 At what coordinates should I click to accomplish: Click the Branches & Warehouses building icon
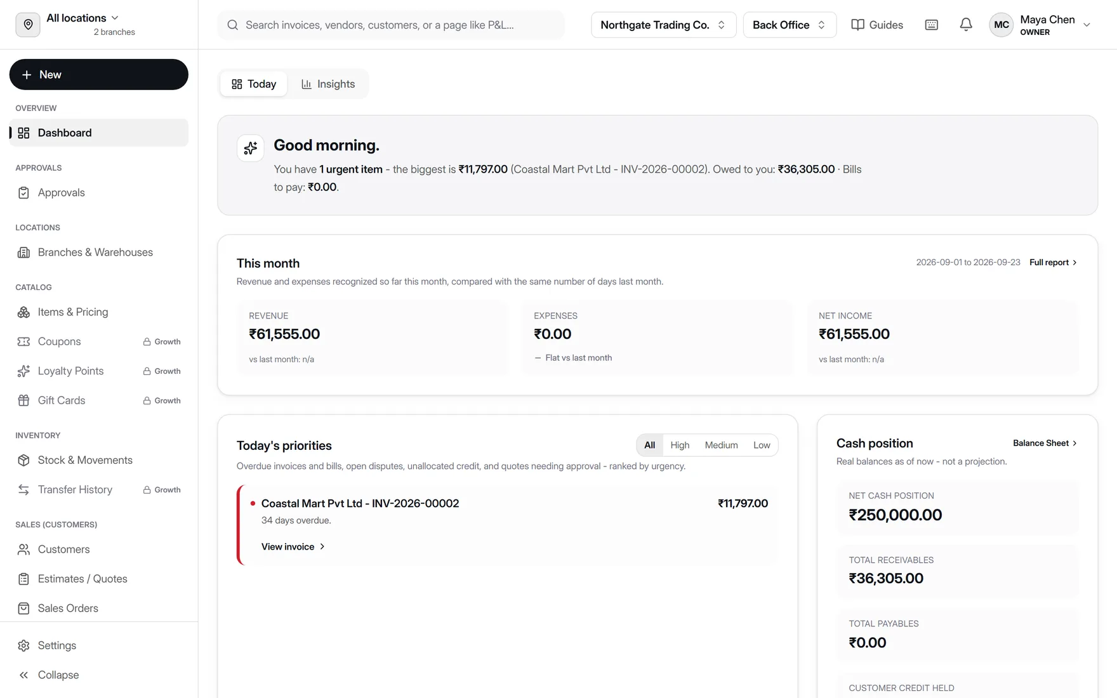coord(23,253)
